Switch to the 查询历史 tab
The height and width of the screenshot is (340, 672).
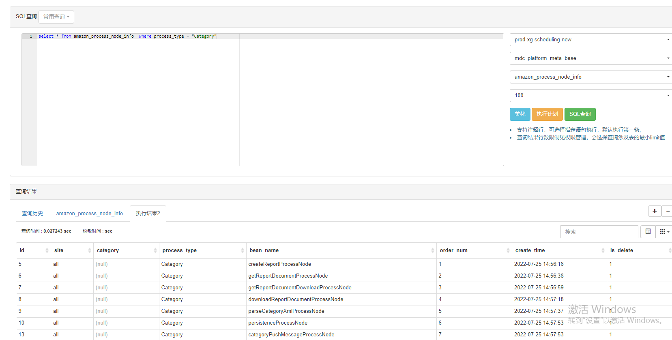click(x=32, y=214)
